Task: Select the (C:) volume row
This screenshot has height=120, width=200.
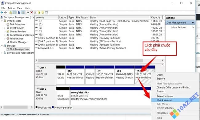Action: 99,21
